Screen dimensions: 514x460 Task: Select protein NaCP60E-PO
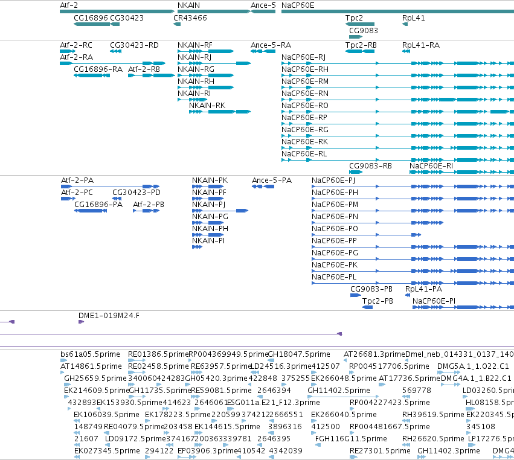(335, 229)
